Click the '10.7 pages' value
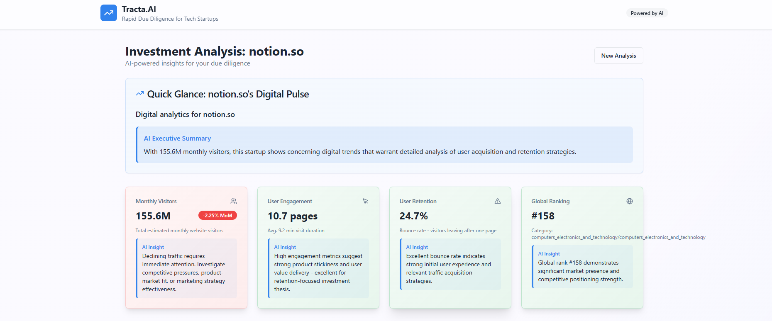The height and width of the screenshot is (321, 772). point(293,216)
